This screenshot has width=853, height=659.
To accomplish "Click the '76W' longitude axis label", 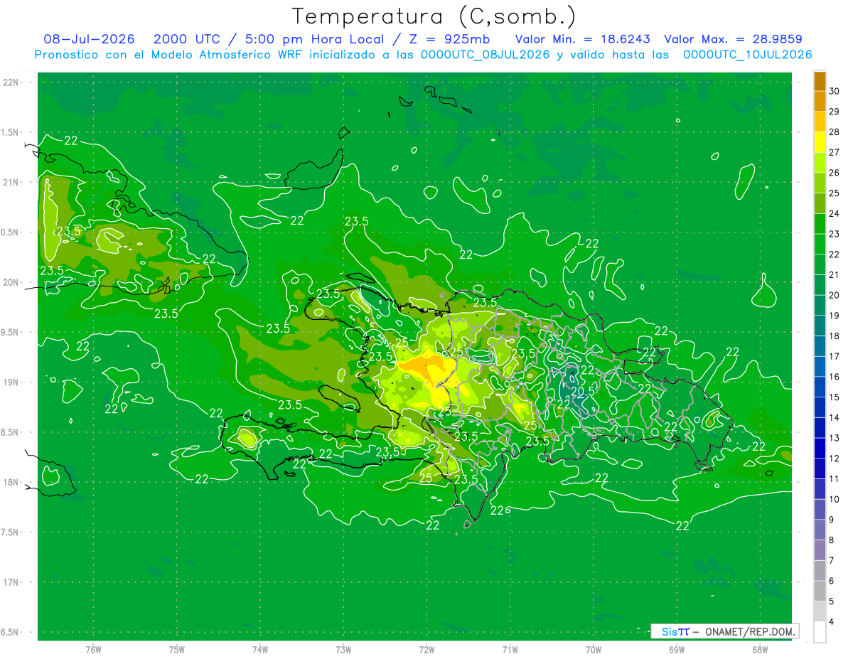I will click(93, 650).
